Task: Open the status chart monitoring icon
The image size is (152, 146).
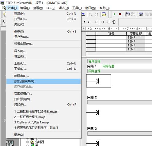Action: click(x=141, y=14)
